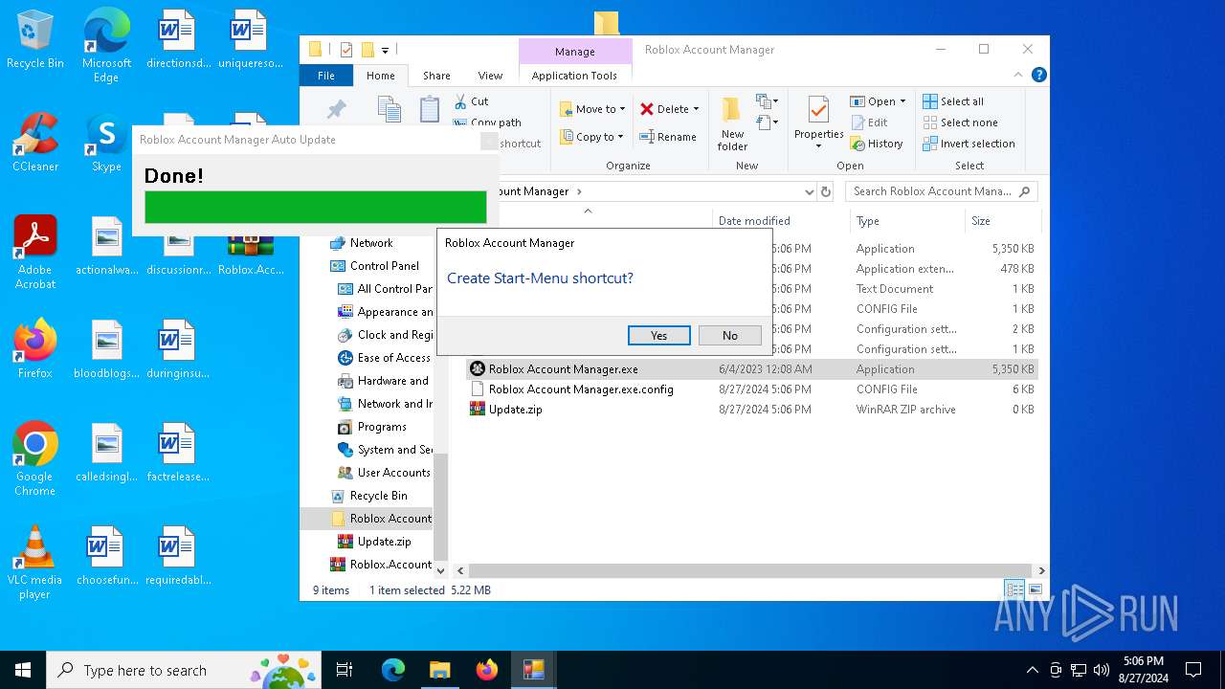Open Task View on taskbar
The image size is (1225, 689).
(x=345, y=670)
